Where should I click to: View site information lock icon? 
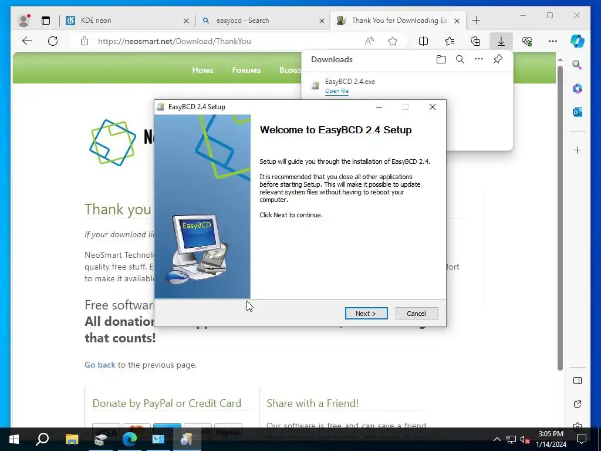[85, 41]
